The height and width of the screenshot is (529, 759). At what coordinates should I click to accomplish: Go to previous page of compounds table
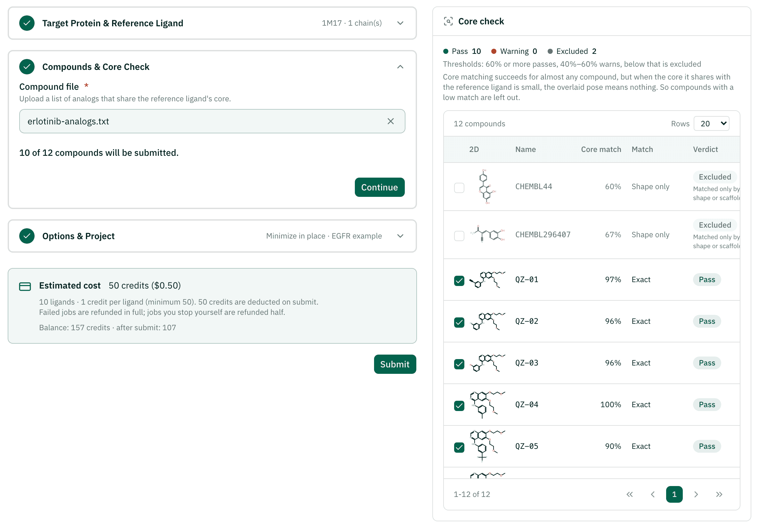[x=653, y=494]
